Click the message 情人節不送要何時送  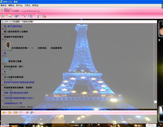[13, 26]
